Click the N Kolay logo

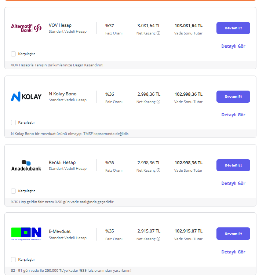click(26, 97)
